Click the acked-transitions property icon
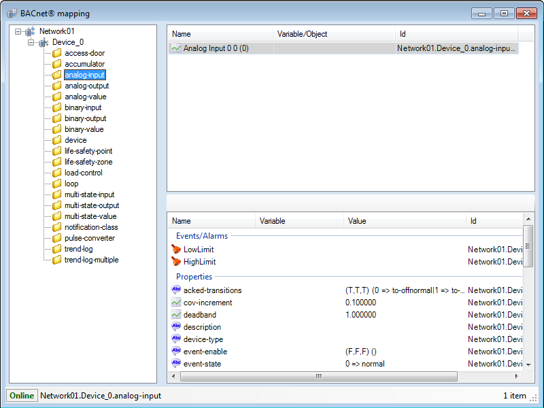This screenshot has width=544, height=408. pos(177,290)
